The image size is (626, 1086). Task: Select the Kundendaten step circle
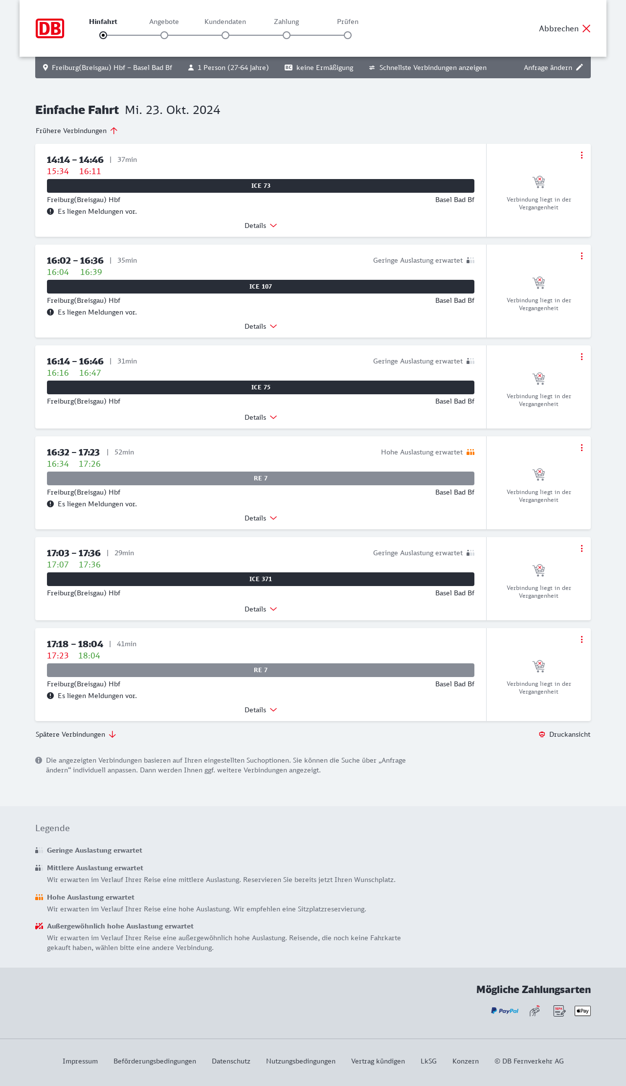point(225,35)
